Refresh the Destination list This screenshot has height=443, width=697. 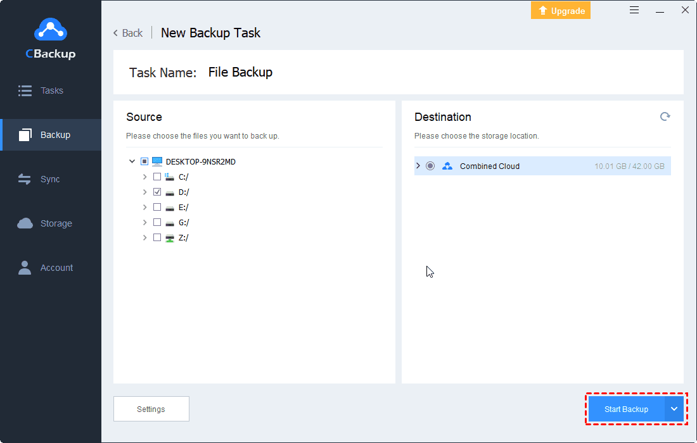pos(665,116)
